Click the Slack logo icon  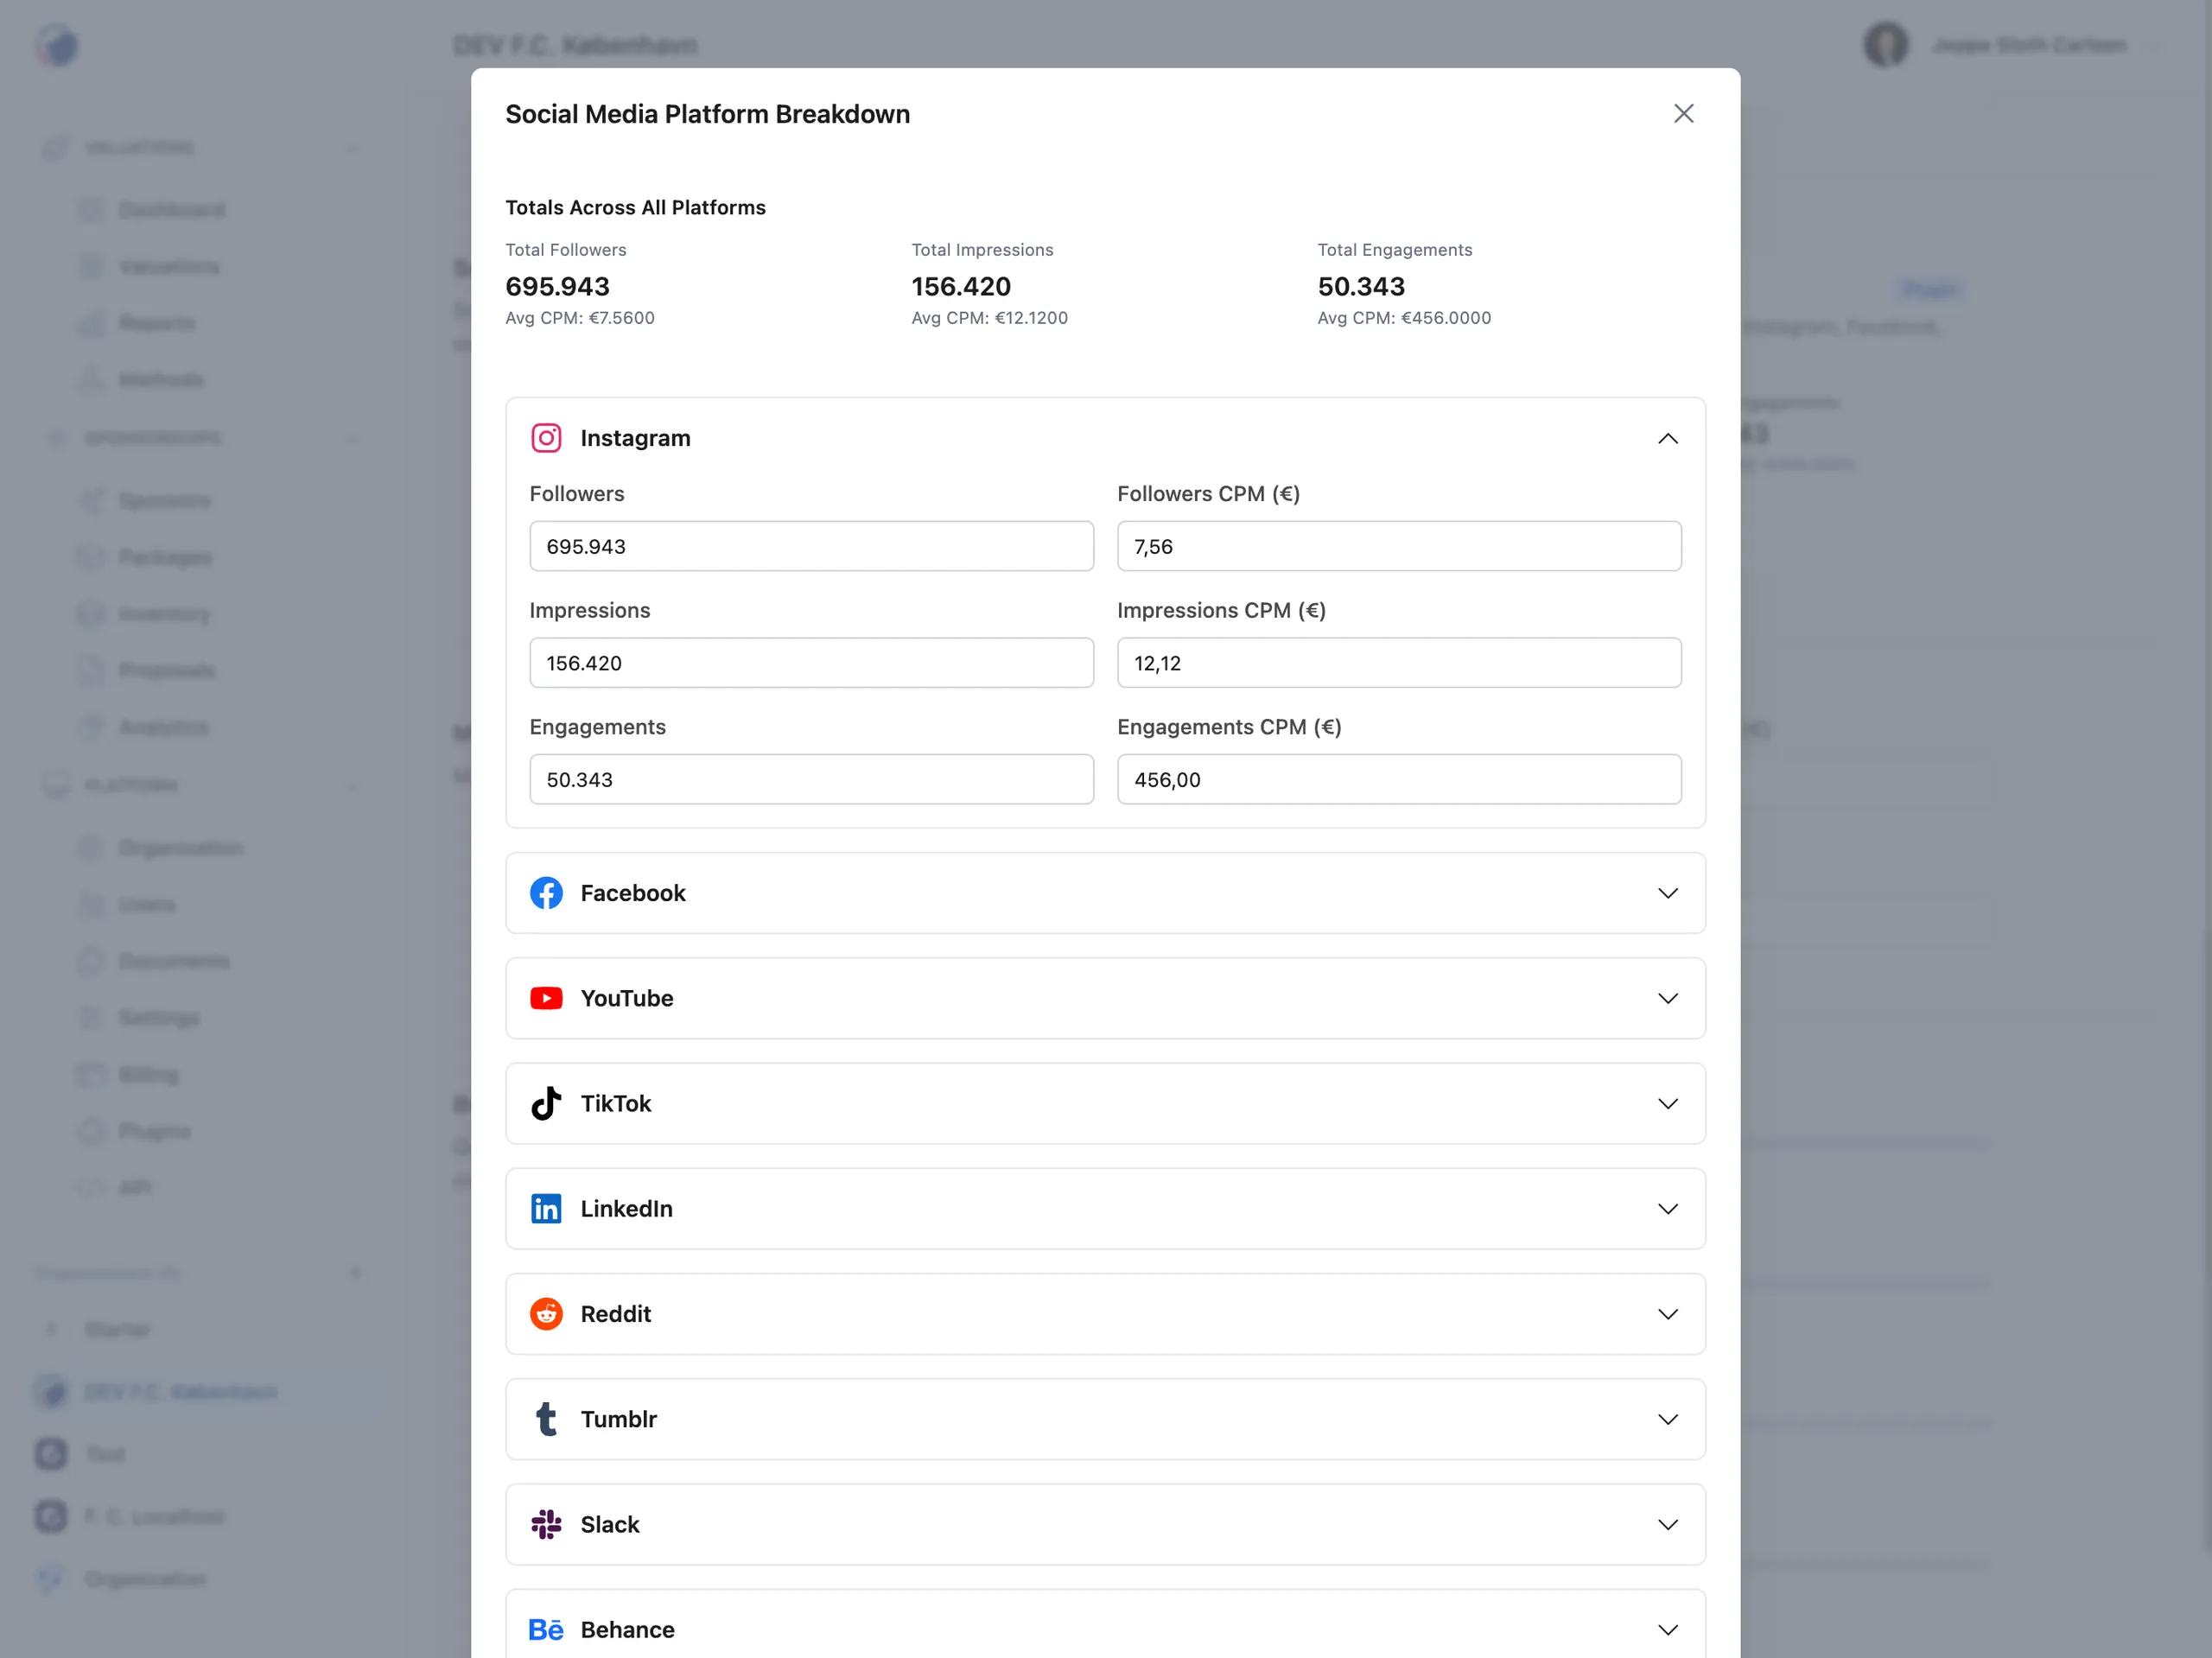click(x=546, y=1524)
